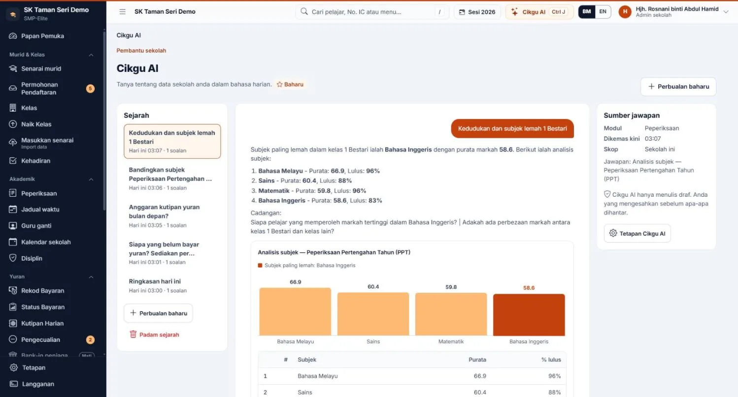The width and height of the screenshot is (738, 397).
Task: Switch language to BM
Action: click(x=587, y=12)
